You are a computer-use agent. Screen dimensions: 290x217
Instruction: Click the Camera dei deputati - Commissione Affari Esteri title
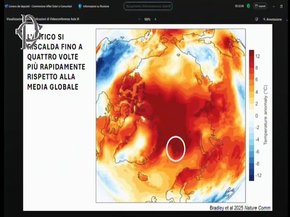(40, 6)
